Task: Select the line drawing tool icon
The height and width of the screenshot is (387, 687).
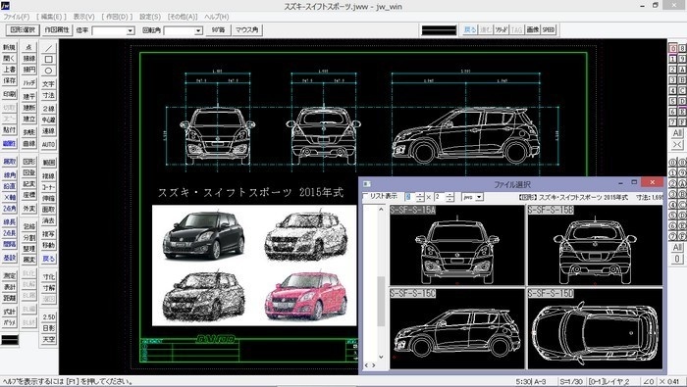Action: pyautogui.click(x=49, y=48)
